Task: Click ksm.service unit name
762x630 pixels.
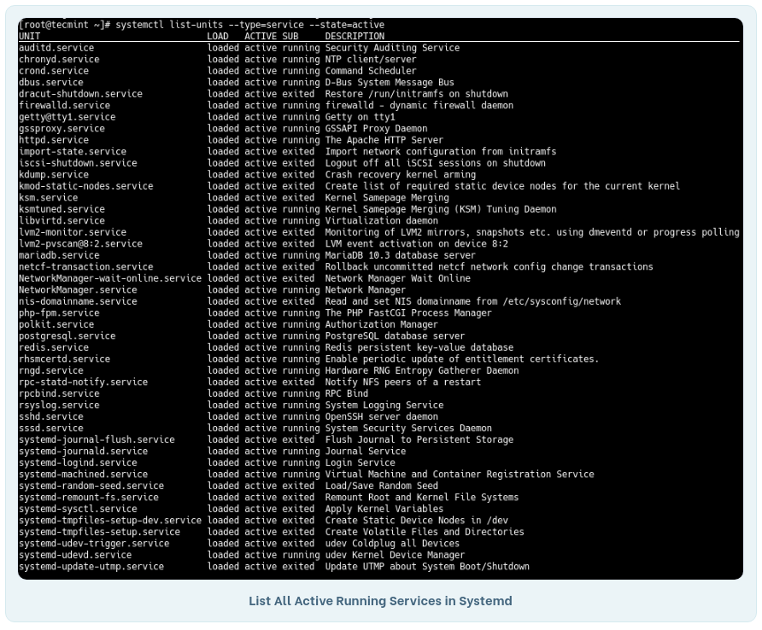Action: pos(48,198)
